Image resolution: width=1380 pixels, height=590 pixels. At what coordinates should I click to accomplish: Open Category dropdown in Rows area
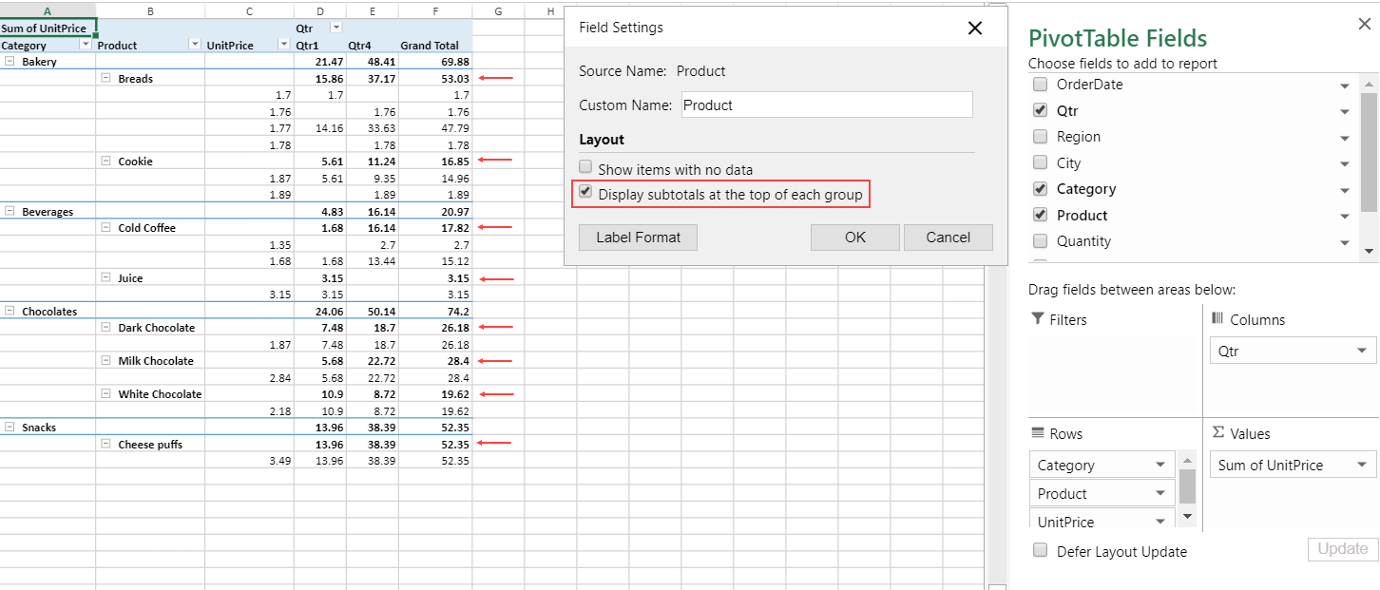pyautogui.click(x=1160, y=466)
